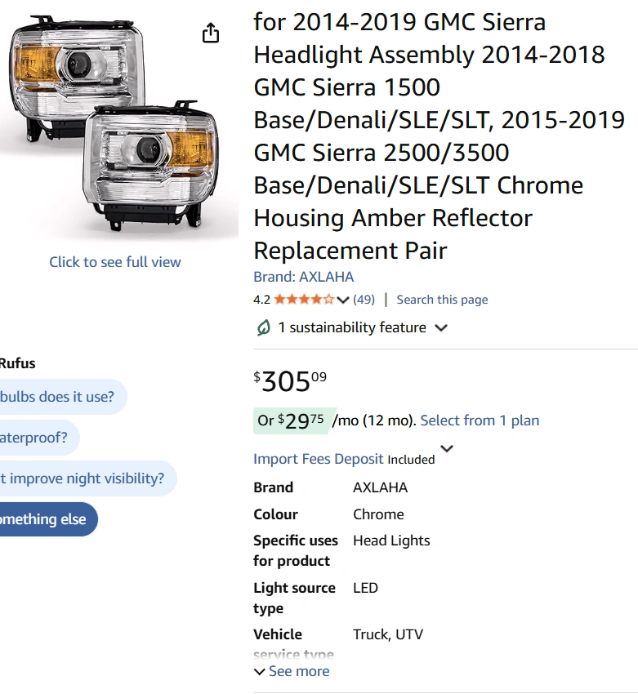Click Rufus ask something else button
638x694 pixels.
[x=45, y=519]
